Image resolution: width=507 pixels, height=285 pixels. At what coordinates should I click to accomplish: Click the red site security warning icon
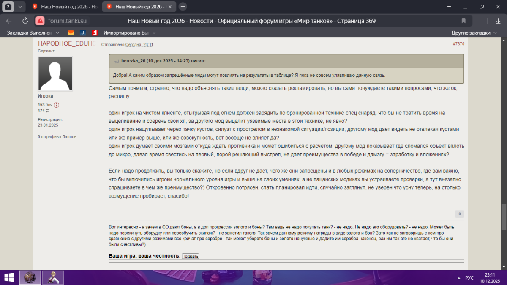pyautogui.click(x=40, y=21)
